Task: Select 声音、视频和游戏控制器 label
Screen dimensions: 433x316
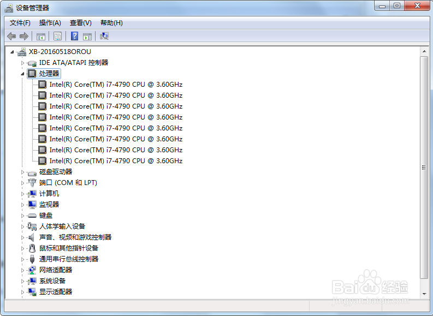Action: coord(75,237)
